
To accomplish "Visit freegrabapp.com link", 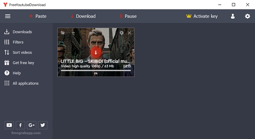I will tap(26, 133).
